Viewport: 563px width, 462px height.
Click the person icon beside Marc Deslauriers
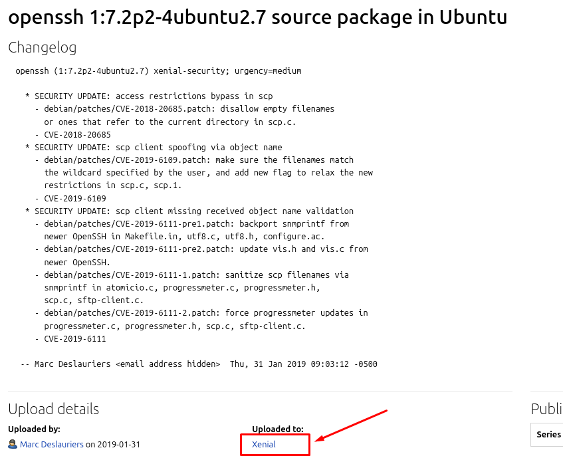pos(13,444)
